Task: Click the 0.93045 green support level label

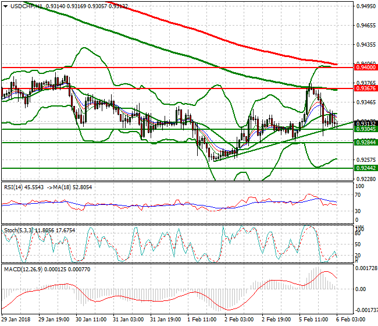Action: 366,129
